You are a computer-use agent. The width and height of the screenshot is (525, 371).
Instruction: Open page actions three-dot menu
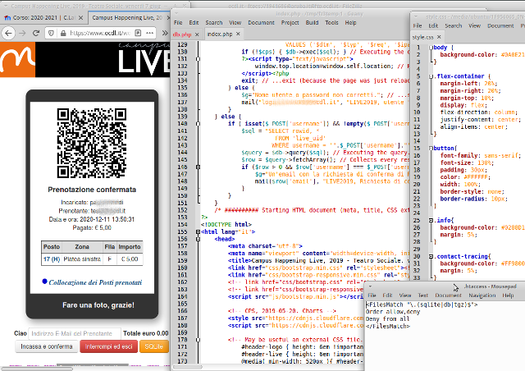pyautogui.click(x=149, y=33)
